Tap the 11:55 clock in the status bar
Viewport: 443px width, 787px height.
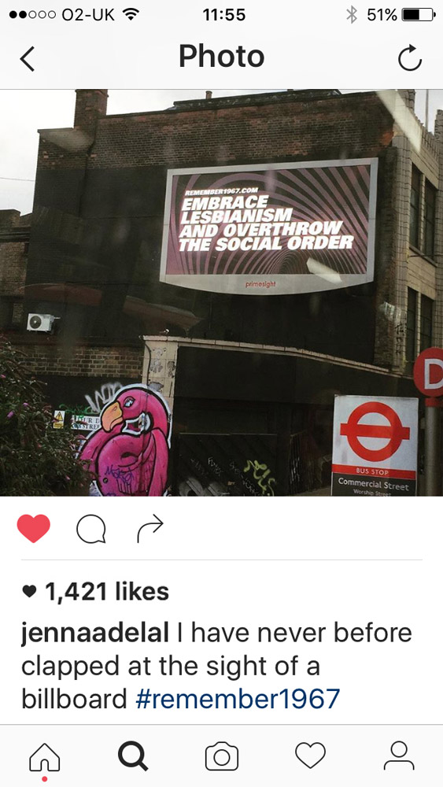coord(223,14)
